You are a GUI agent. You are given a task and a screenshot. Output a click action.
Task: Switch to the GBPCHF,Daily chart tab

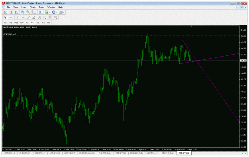[168, 153]
